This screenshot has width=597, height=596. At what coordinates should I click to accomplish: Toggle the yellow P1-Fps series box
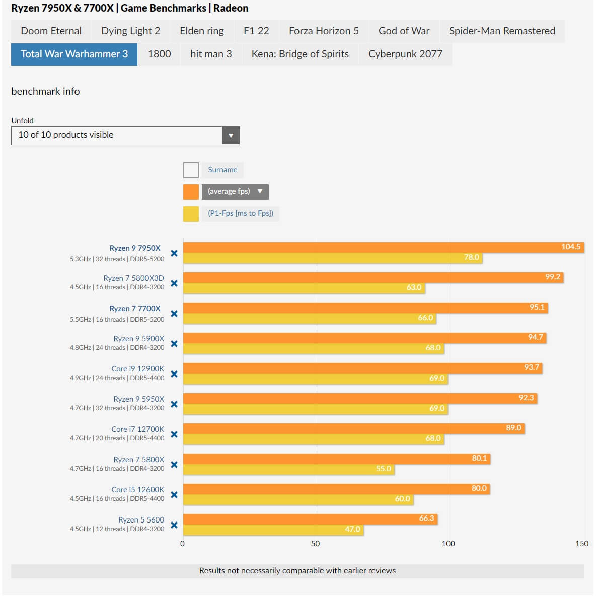tap(191, 214)
